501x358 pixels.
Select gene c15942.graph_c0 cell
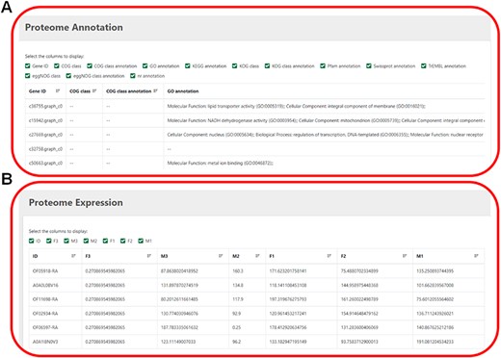tap(45, 120)
